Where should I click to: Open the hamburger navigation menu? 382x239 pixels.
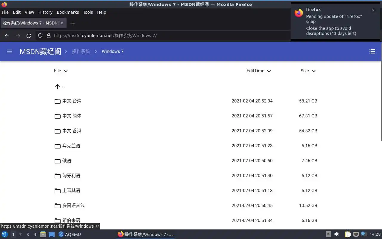pos(10,51)
